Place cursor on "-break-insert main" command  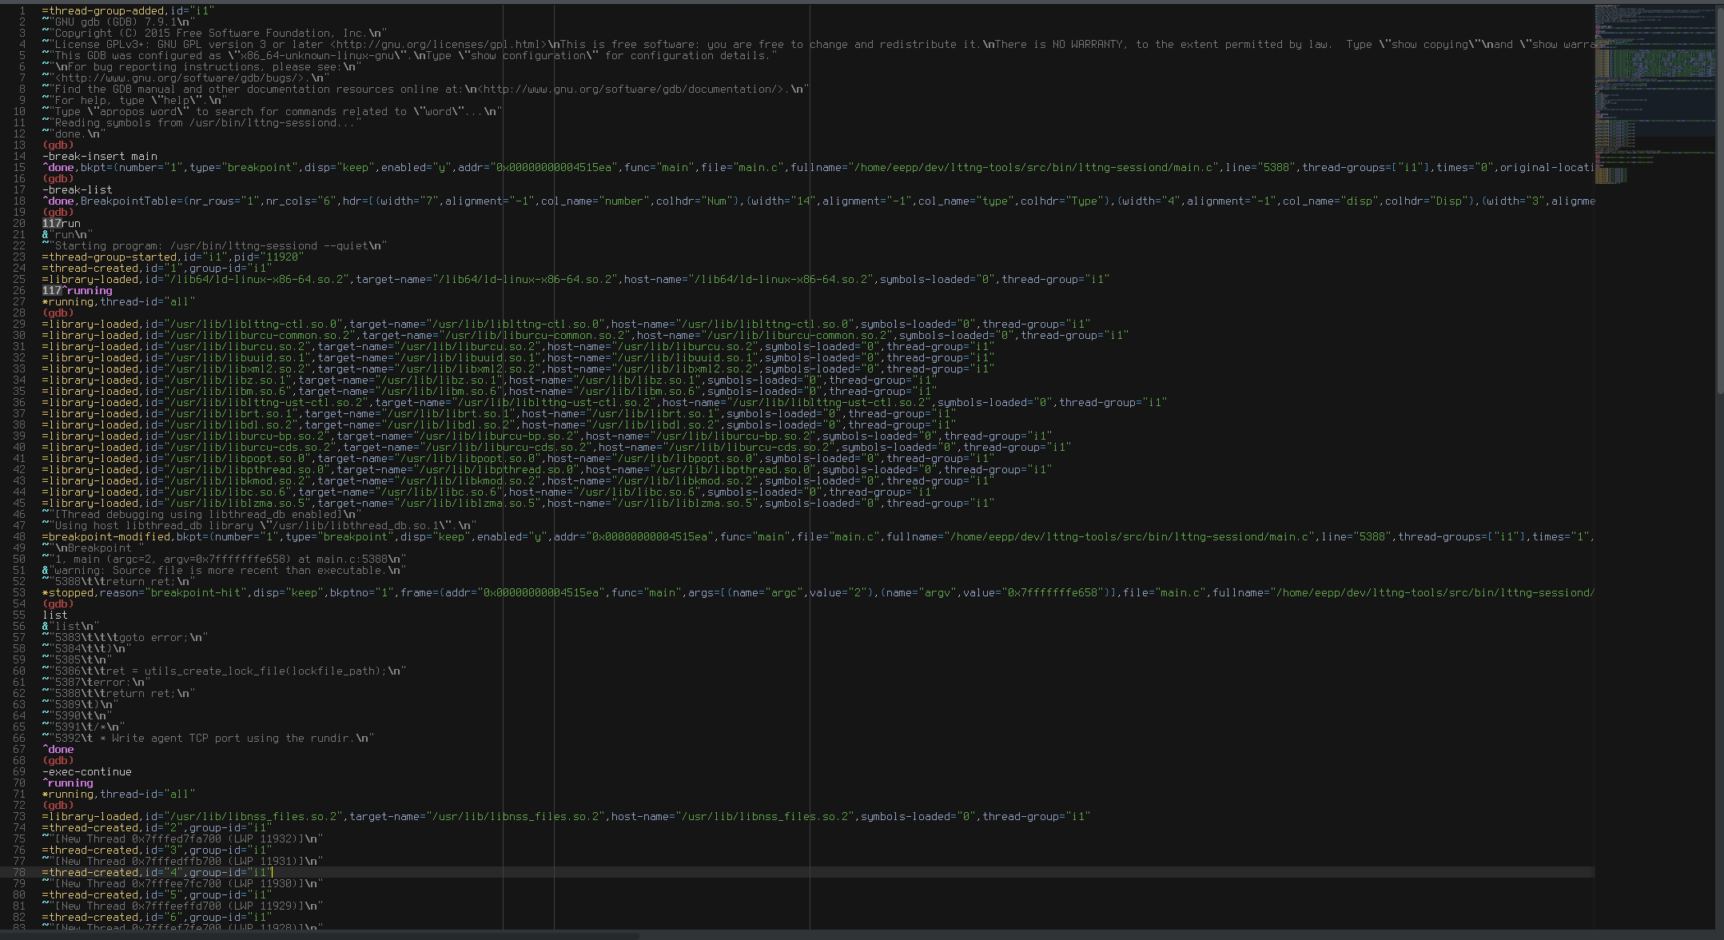(100, 157)
